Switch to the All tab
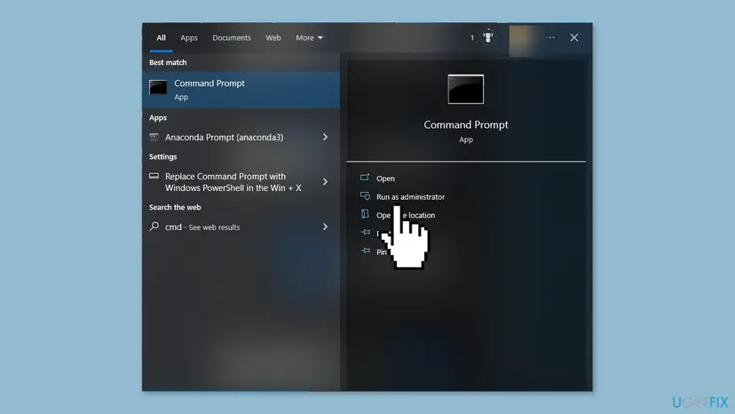The width and height of the screenshot is (735, 414). [x=161, y=37]
